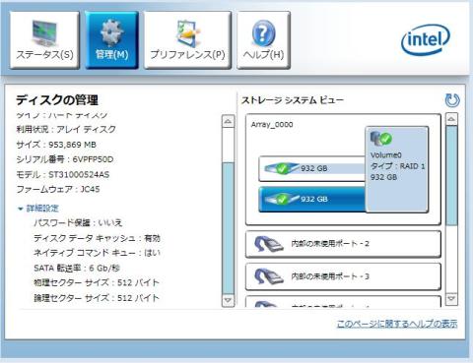473x363 pixels.
Task: Open the プリファレンス(P) preferences tab
Action: click(x=187, y=40)
